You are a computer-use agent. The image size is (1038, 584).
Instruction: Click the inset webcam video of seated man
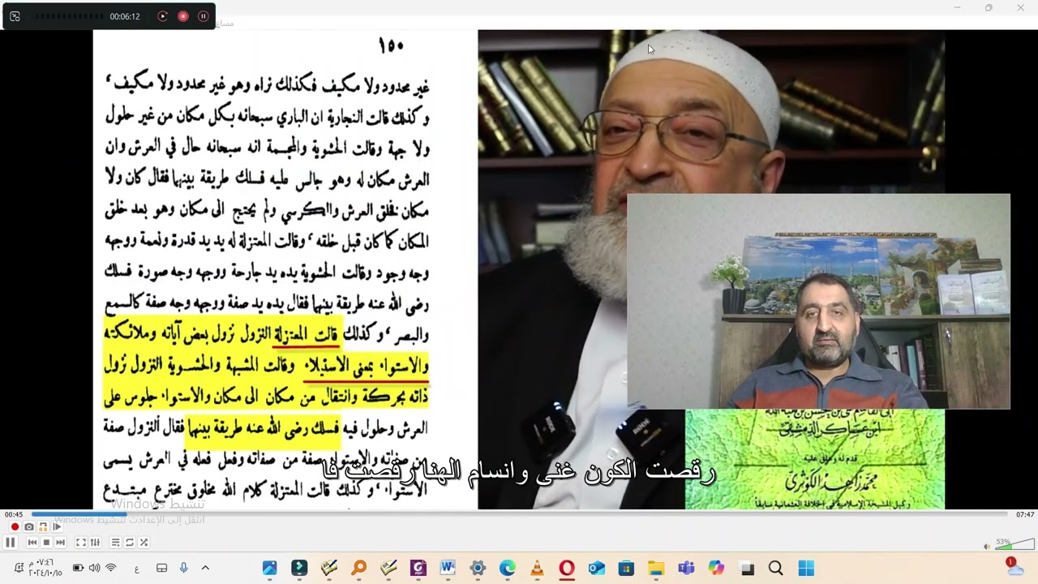pos(818,301)
